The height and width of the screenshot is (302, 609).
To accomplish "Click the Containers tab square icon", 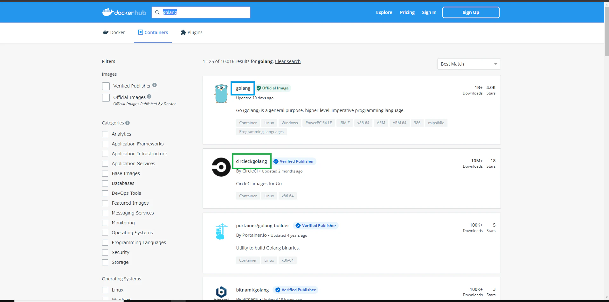I will tap(141, 32).
